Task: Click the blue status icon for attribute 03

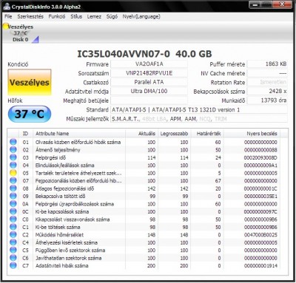Action: pyautogui.click(x=13, y=157)
